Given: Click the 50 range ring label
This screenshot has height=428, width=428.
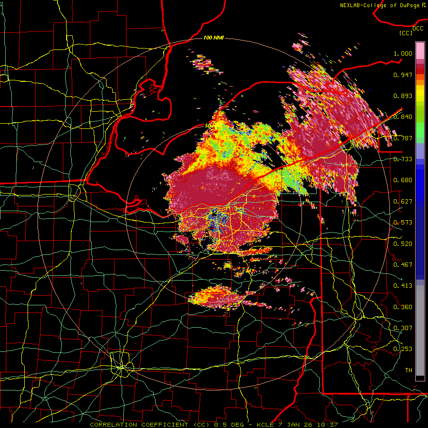Looking at the screenshot, I should [x=208, y=126].
